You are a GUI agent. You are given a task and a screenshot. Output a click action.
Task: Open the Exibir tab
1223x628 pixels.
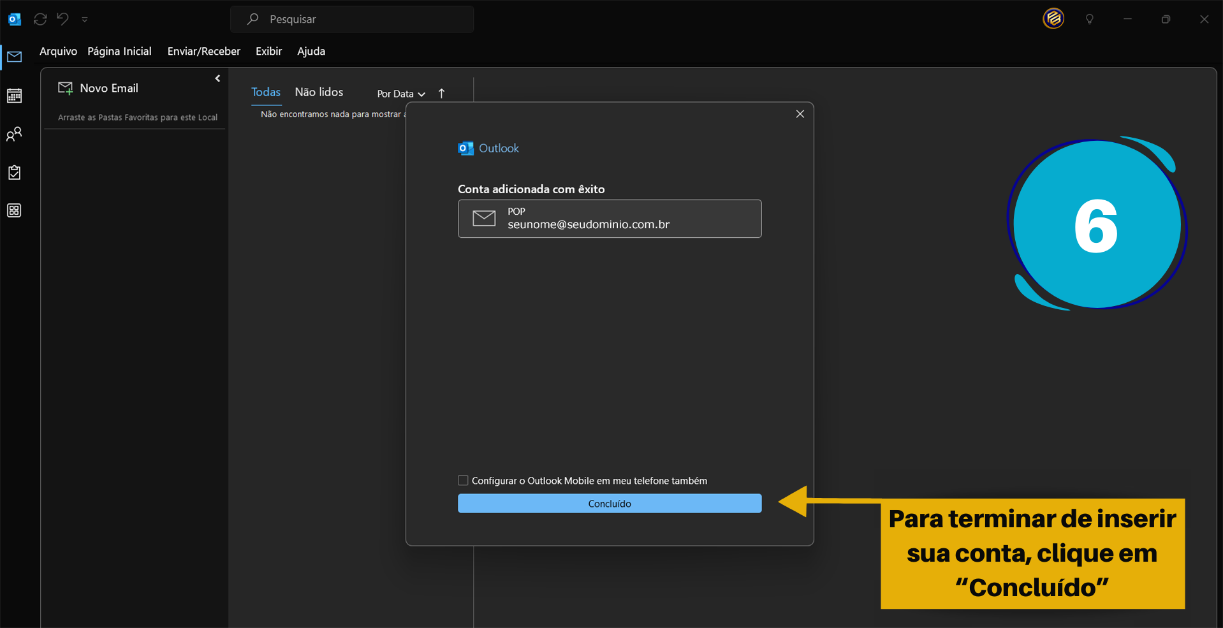tap(268, 51)
